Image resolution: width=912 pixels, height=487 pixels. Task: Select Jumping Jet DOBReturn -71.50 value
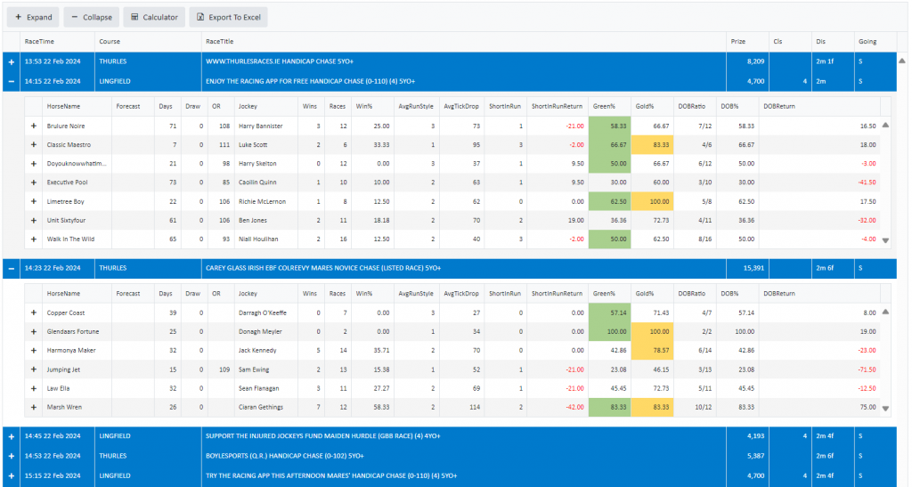click(867, 369)
